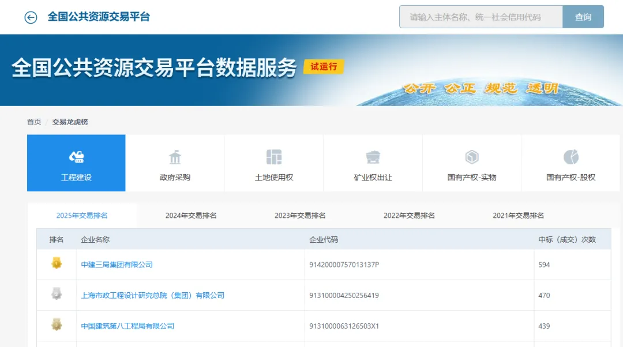Click the 工程建设 excavator icon
This screenshot has height=347, width=623.
tap(76, 157)
